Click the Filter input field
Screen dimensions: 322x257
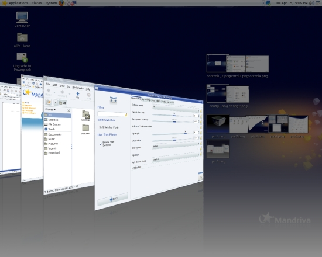pyautogui.click(x=112, y=114)
